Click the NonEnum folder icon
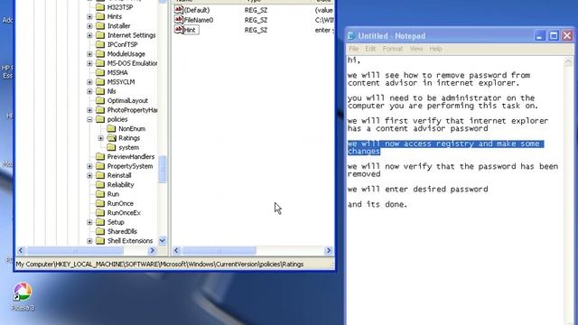This screenshot has height=325, width=578. pyautogui.click(x=111, y=128)
